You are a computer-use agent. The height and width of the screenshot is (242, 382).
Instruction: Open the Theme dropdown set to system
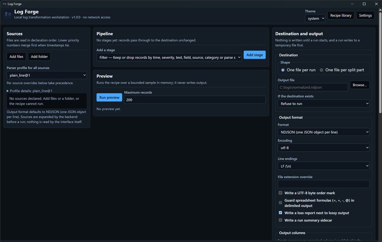coord(315,18)
